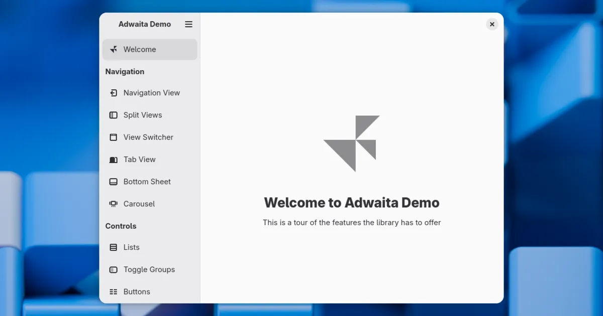603x316 pixels.
Task: Click the View Switcher icon
Action: [x=114, y=137]
